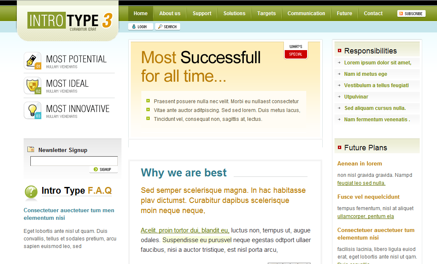Click the Login button
Screen dimensions: 437x264
point(140,27)
